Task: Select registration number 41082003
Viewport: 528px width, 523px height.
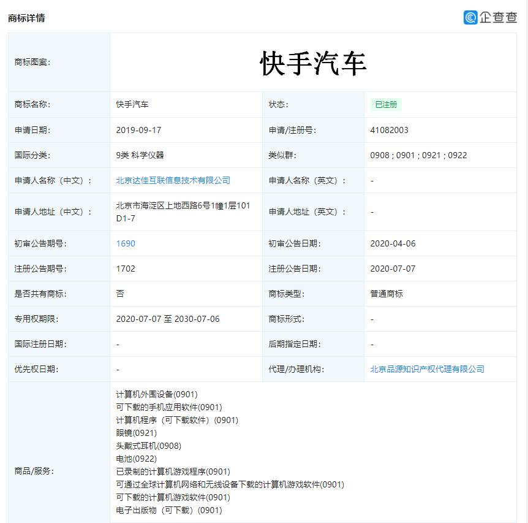Action: click(389, 130)
